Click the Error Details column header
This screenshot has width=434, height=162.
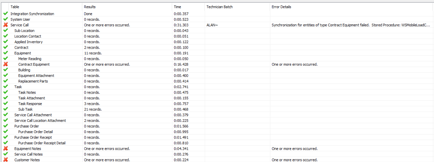(281, 7)
